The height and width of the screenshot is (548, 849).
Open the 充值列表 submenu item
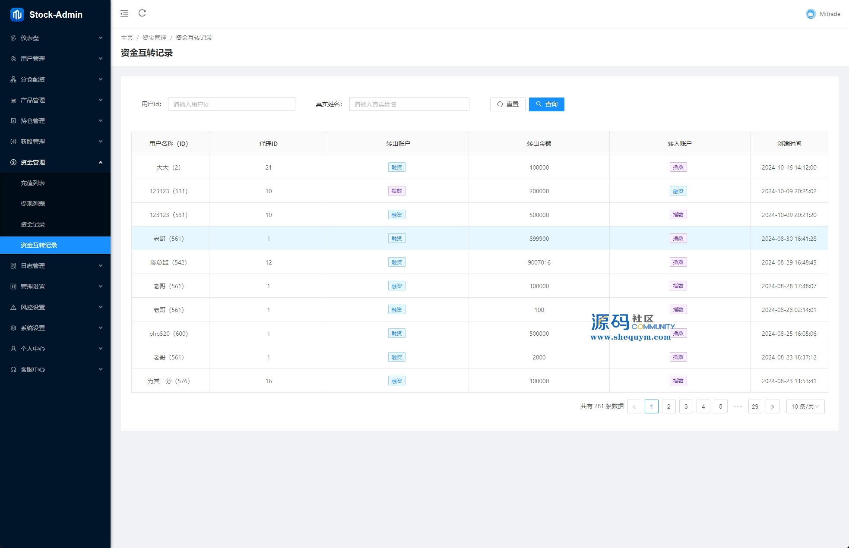[x=33, y=183]
